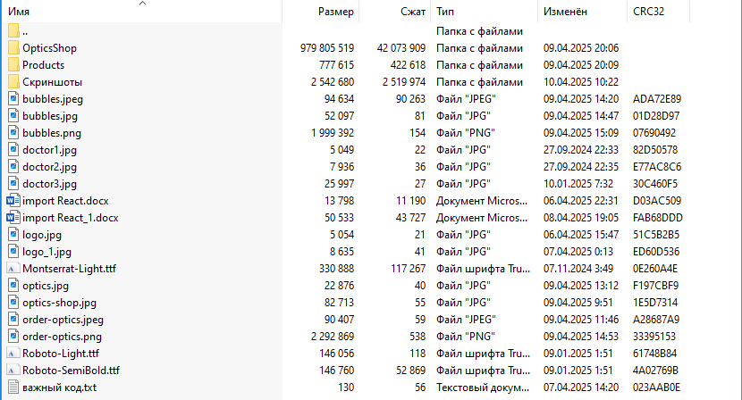This screenshot has width=742, height=400.
Task: Click the Сжат column header
Action: [413, 12]
